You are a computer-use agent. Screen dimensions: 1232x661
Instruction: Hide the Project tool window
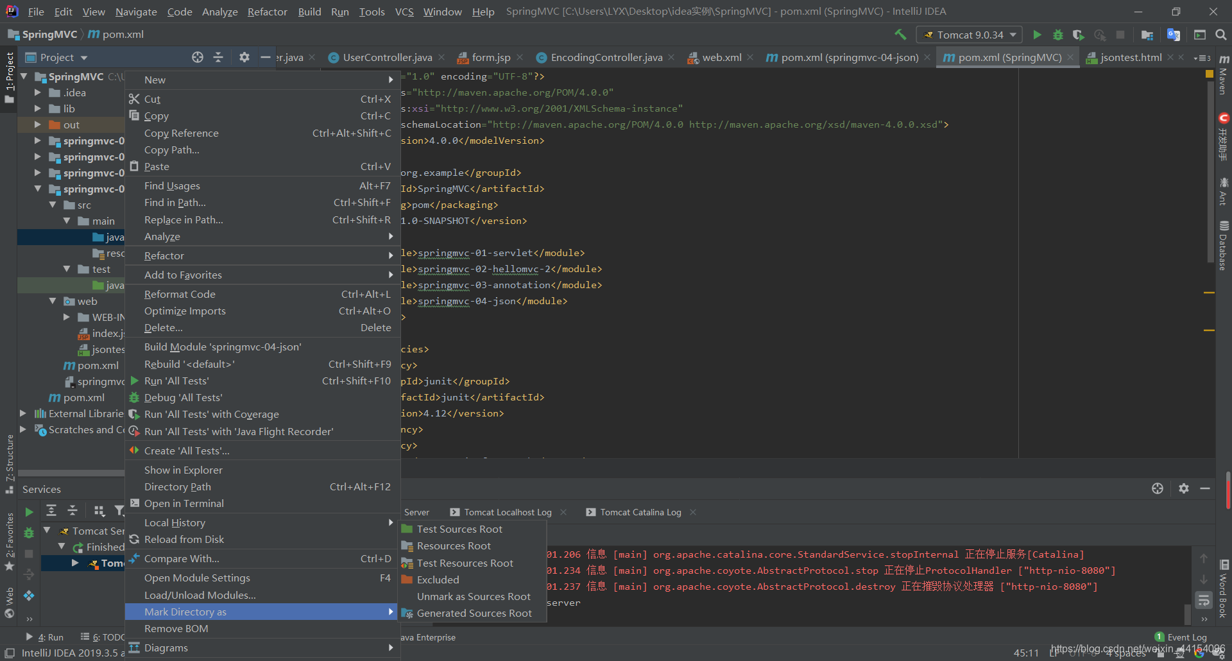point(265,57)
